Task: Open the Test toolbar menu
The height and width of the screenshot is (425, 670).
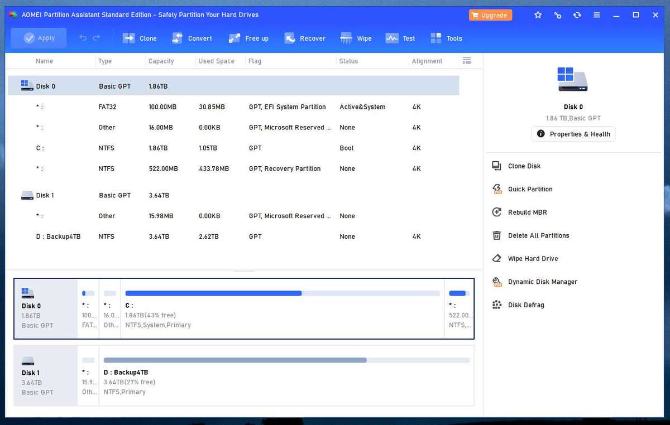Action: [400, 38]
